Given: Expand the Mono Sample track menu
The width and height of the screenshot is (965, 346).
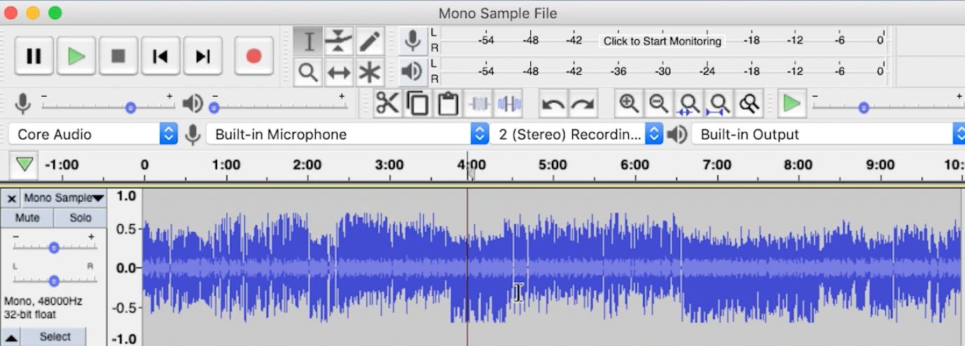Looking at the screenshot, I should pos(63,198).
